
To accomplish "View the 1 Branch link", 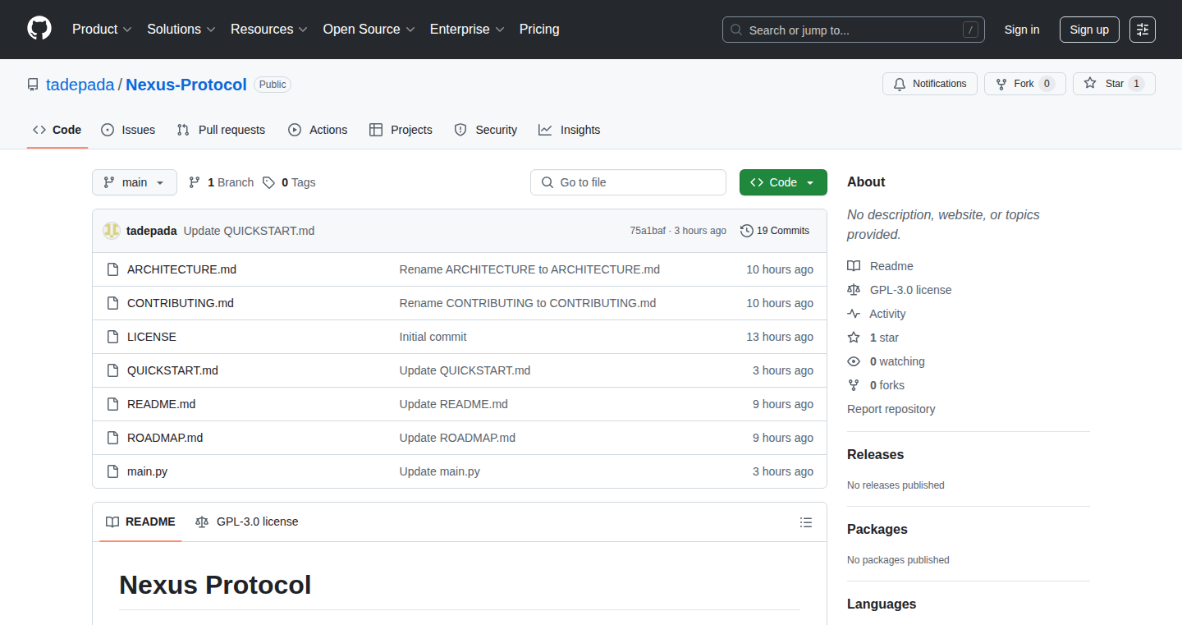I will pyautogui.click(x=221, y=182).
